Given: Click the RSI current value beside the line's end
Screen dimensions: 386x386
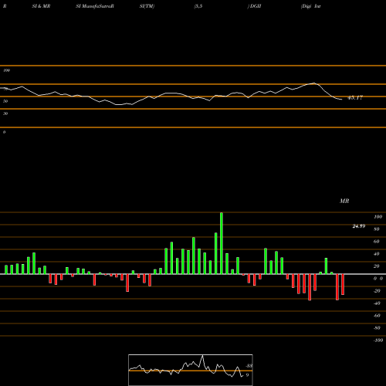Looking at the screenshot, I should [355, 98].
